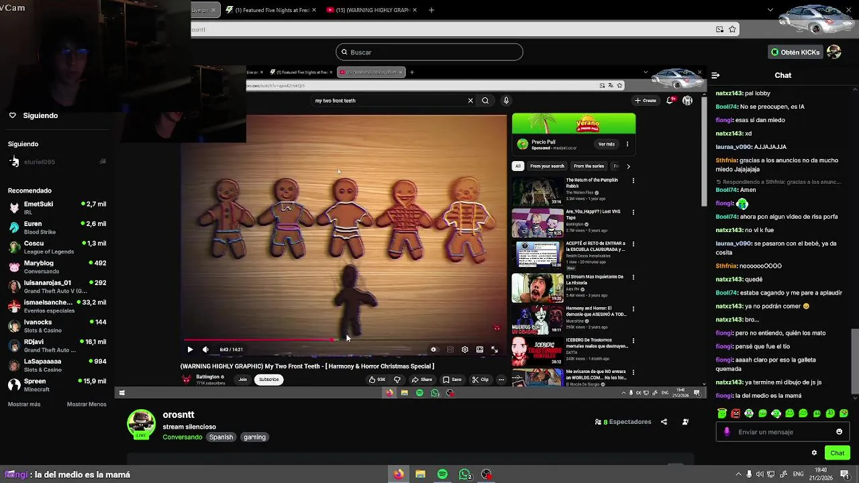Open YouTube notifications bell
859x483 pixels.
pyautogui.click(x=670, y=101)
